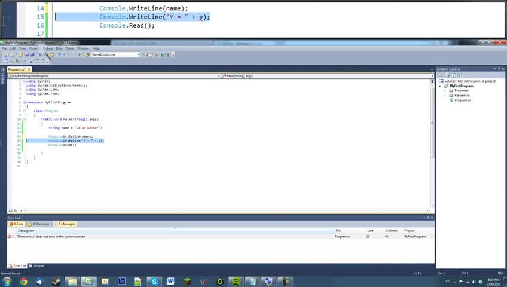Click the Paste toolbar icon
This screenshot has height=287, width=507.
52,54
